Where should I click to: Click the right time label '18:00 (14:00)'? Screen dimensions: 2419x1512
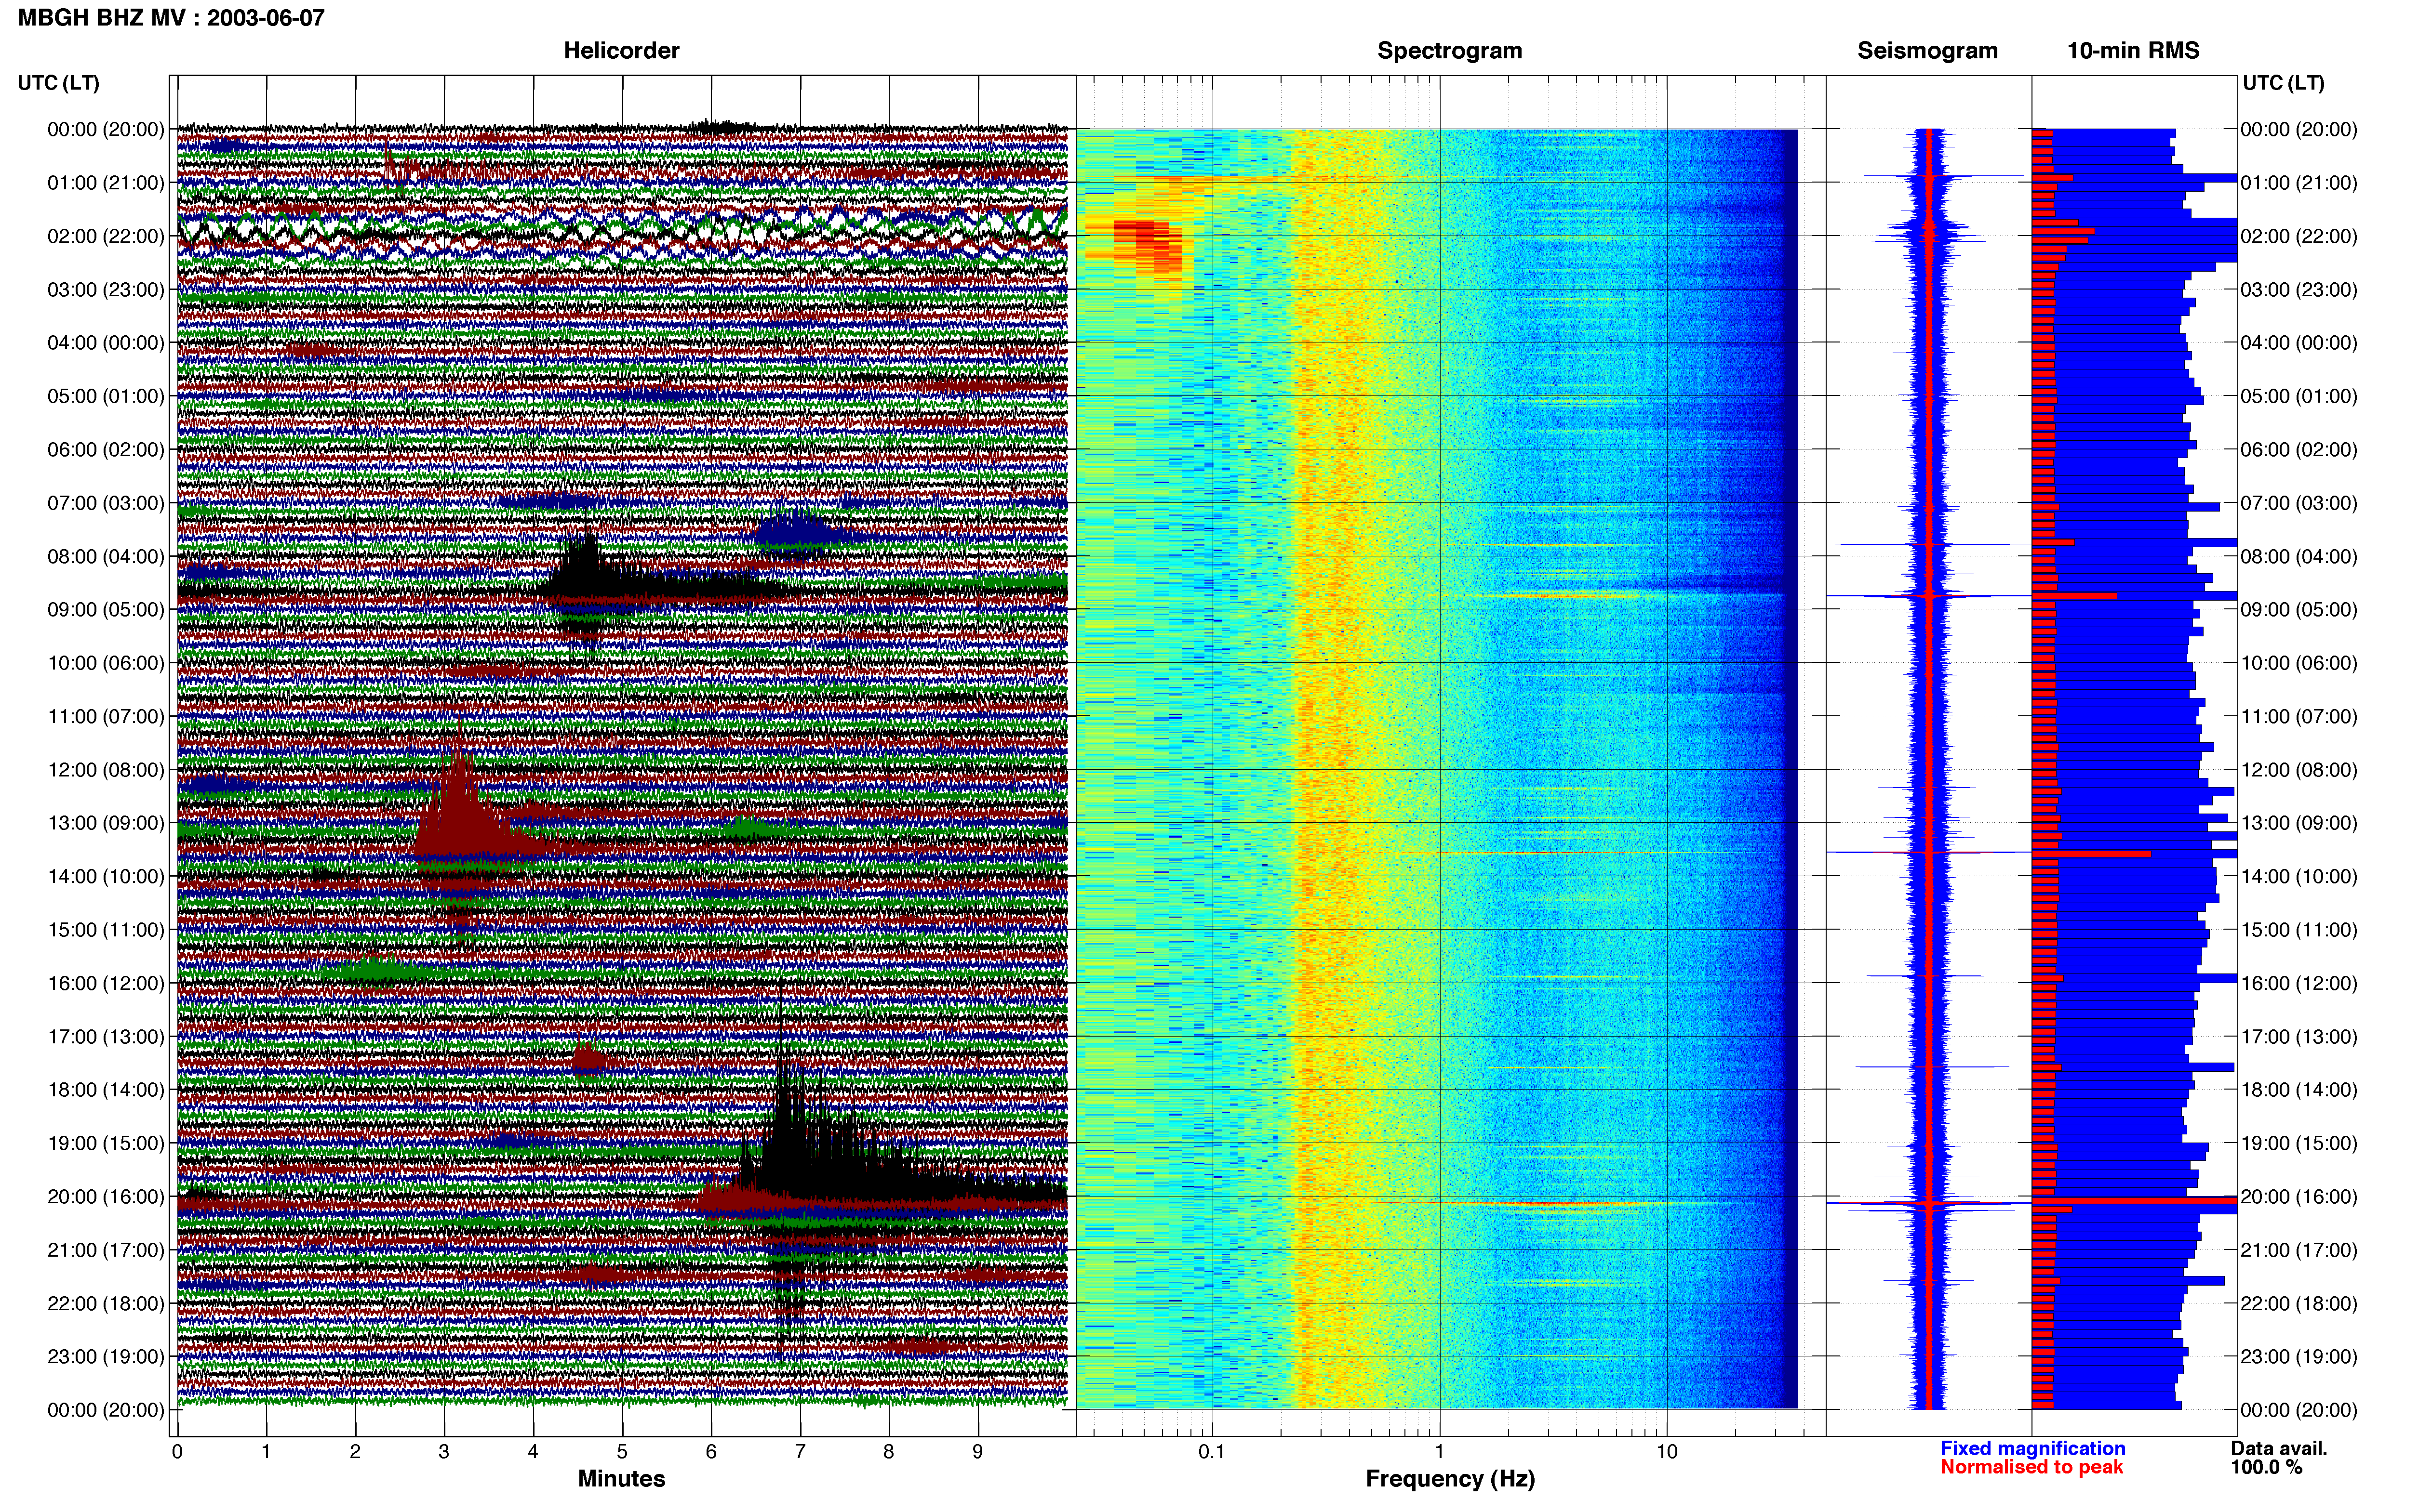pyautogui.click(x=2299, y=1090)
